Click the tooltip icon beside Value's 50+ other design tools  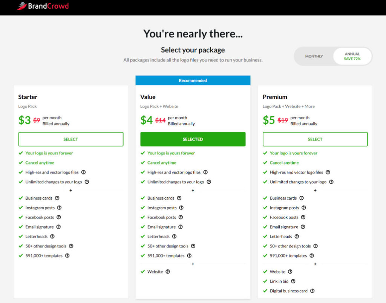(193, 246)
